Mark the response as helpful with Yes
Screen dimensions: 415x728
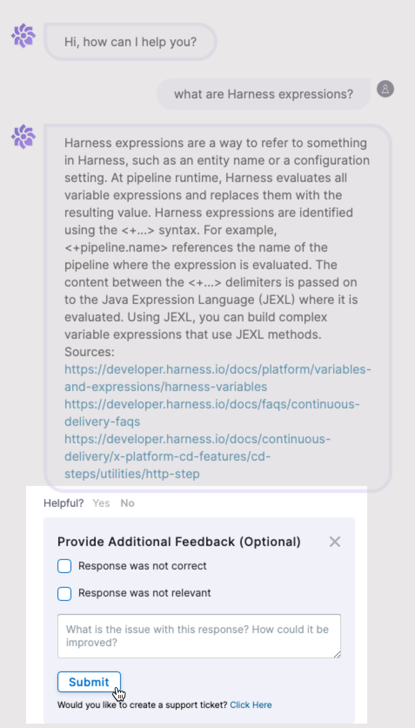click(101, 503)
